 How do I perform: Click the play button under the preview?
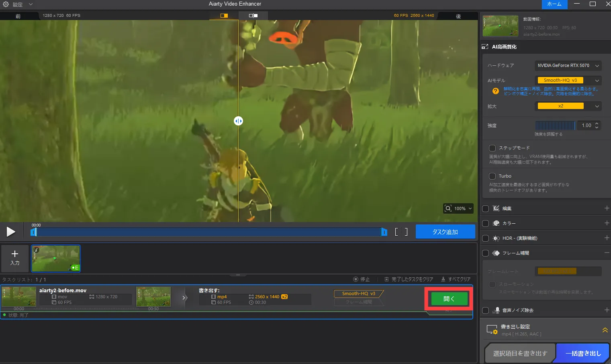click(11, 232)
